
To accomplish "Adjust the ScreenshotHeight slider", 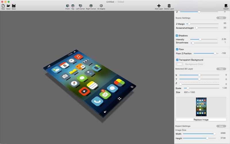I will point(206,28).
